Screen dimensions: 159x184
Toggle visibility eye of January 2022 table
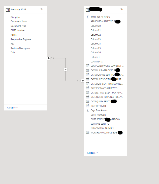[x=41, y=10]
